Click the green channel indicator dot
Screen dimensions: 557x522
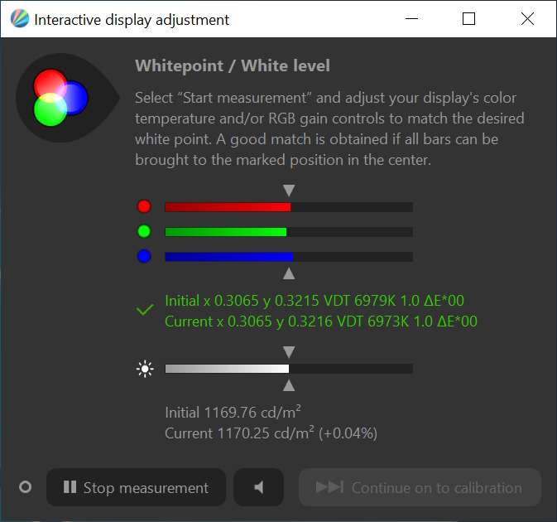(144, 232)
